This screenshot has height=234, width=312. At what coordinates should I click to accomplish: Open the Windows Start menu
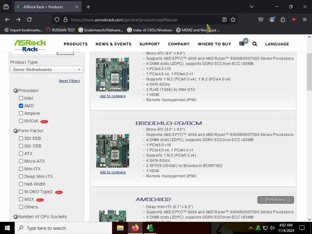click(x=7, y=228)
